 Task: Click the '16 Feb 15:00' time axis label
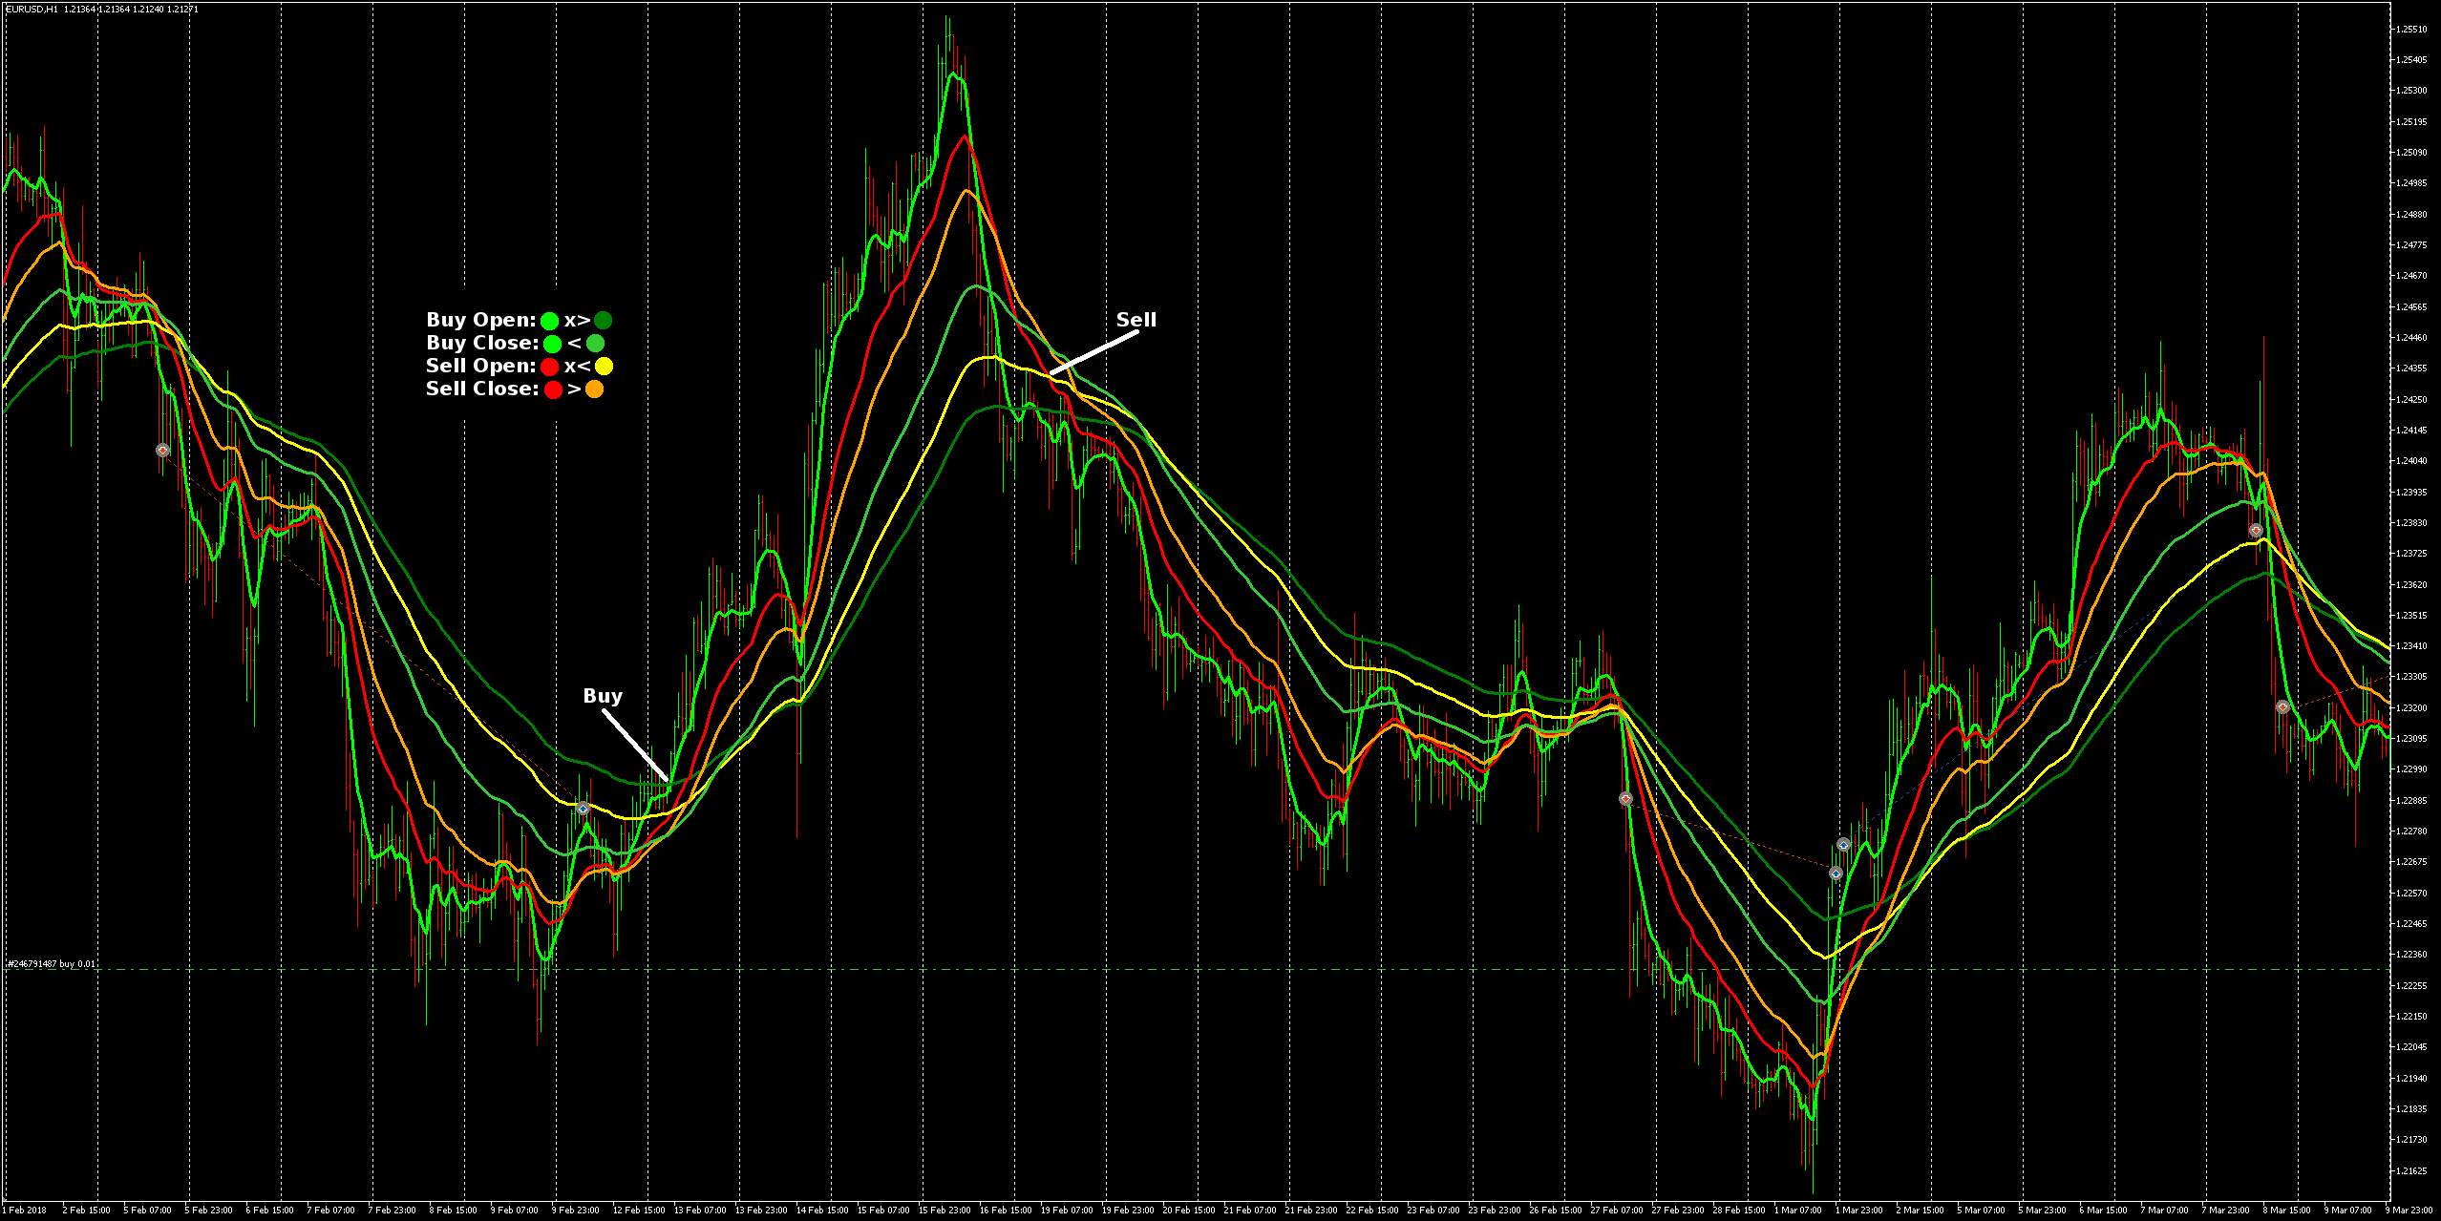click(x=1006, y=1210)
